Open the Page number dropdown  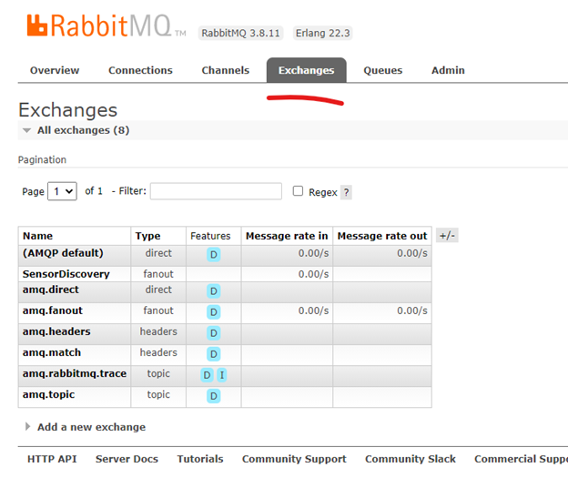click(62, 191)
